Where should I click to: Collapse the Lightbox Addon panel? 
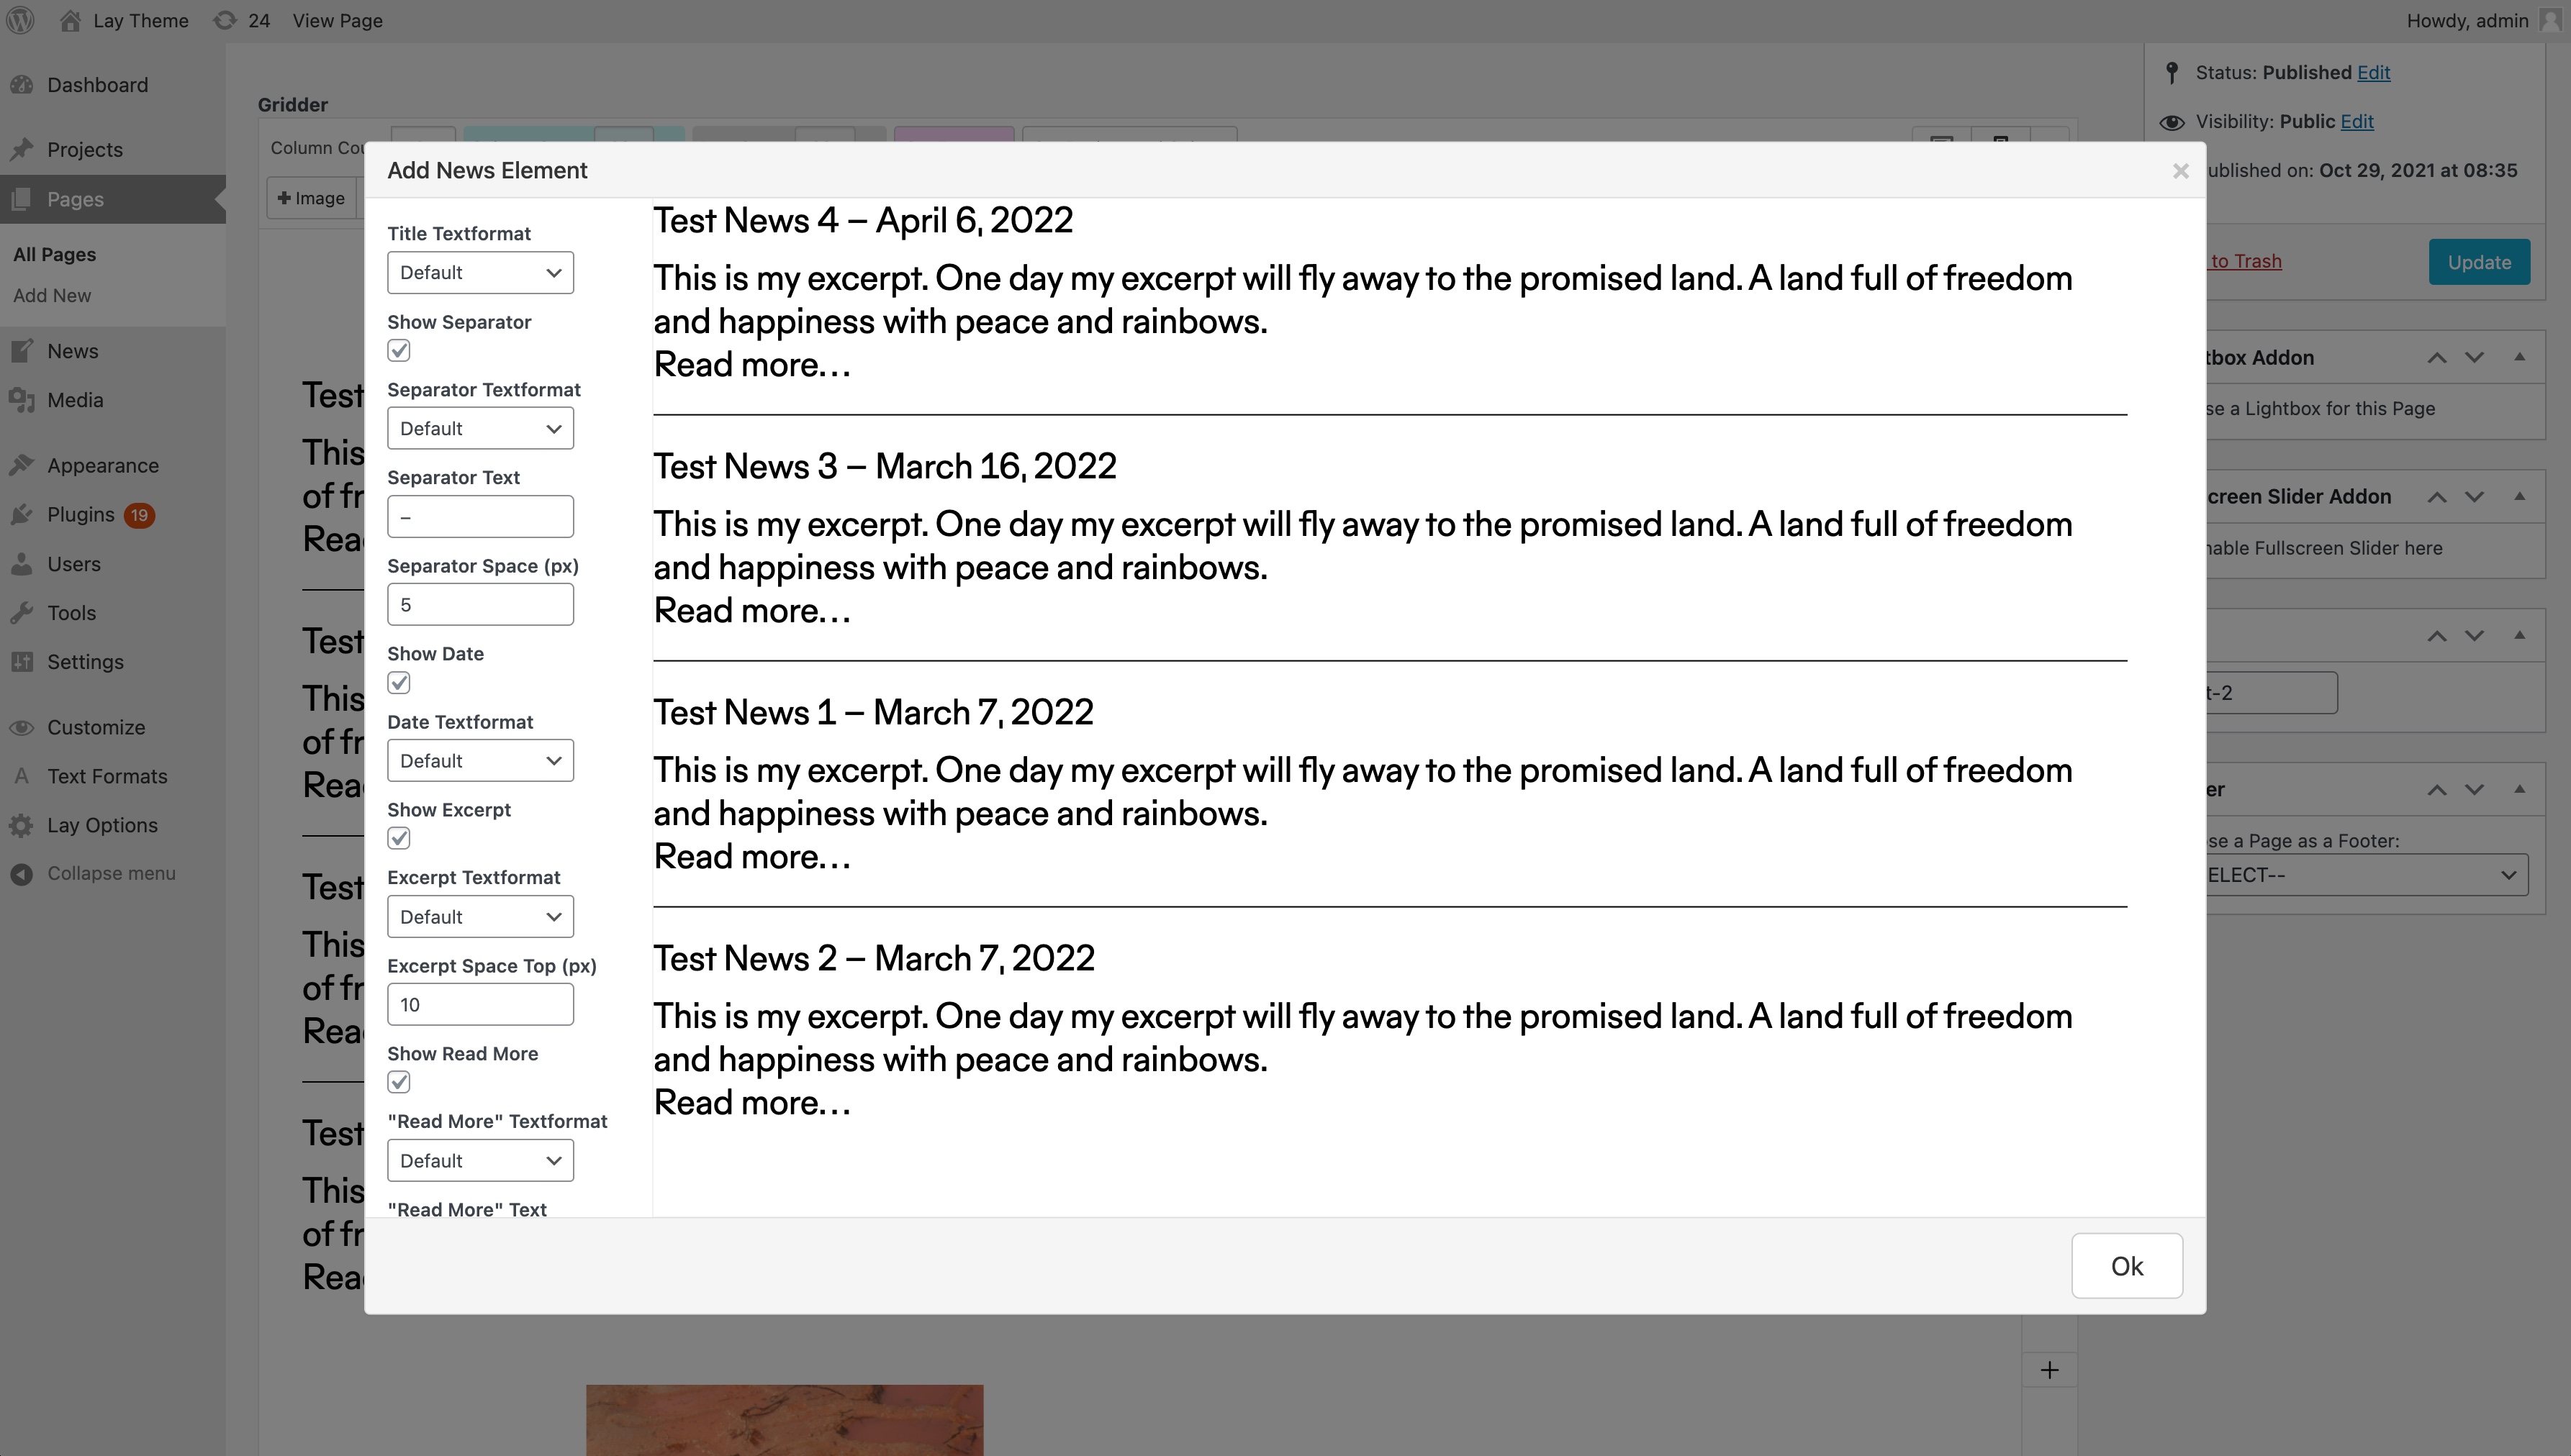tap(2520, 357)
